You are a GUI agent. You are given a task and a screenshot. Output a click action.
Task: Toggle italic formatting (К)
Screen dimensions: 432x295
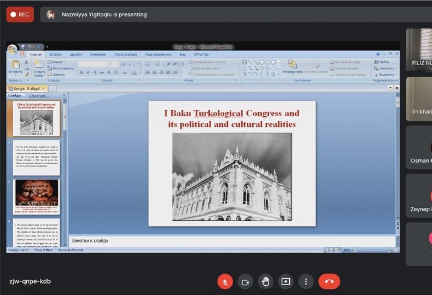click(x=88, y=73)
